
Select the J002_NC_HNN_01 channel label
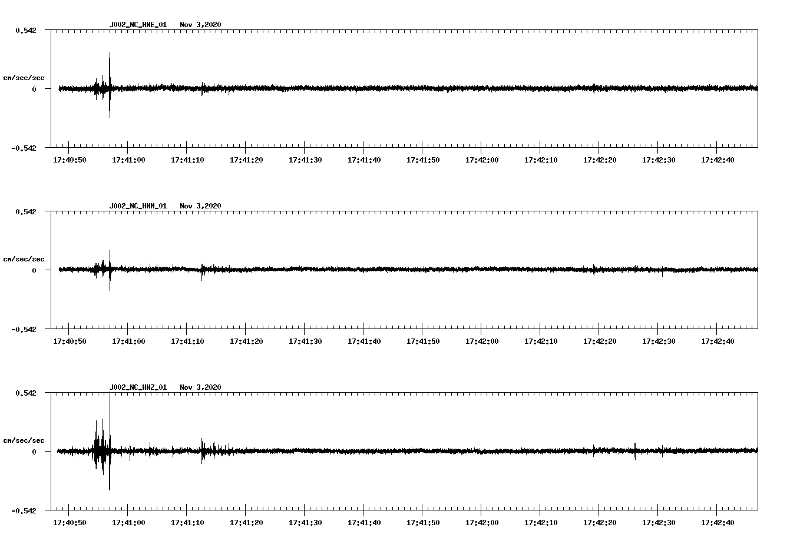click(x=138, y=206)
